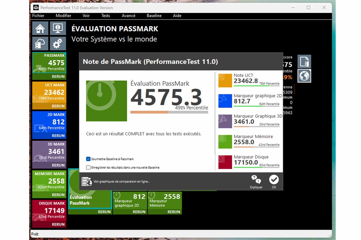Select the 3D MARK 3461 tile
The image size is (361, 240).
(x=49, y=151)
